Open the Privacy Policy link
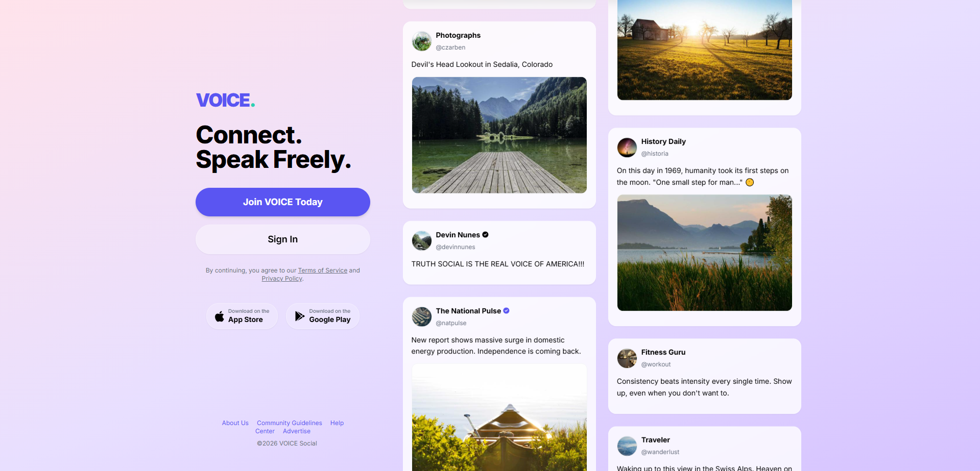The image size is (980, 471). pyautogui.click(x=282, y=279)
